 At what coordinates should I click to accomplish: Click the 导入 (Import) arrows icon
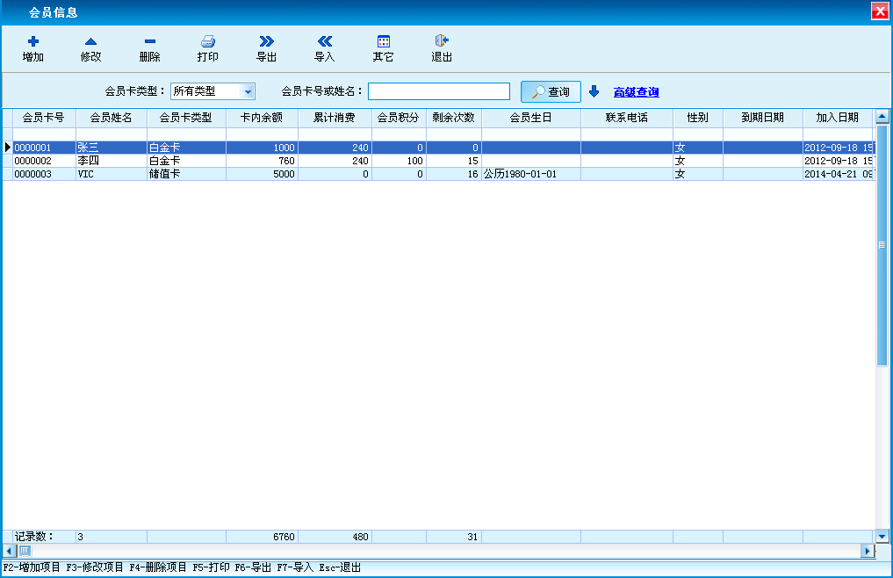point(325,41)
